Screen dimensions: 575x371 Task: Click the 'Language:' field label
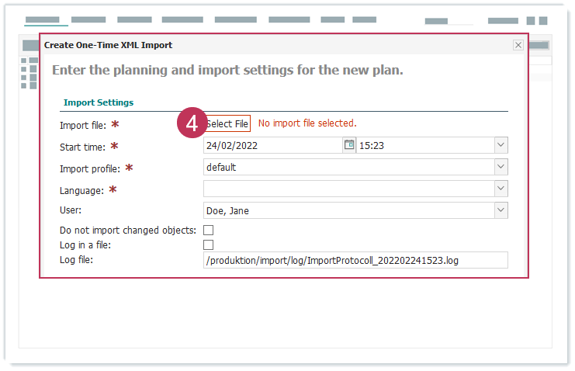(81, 190)
